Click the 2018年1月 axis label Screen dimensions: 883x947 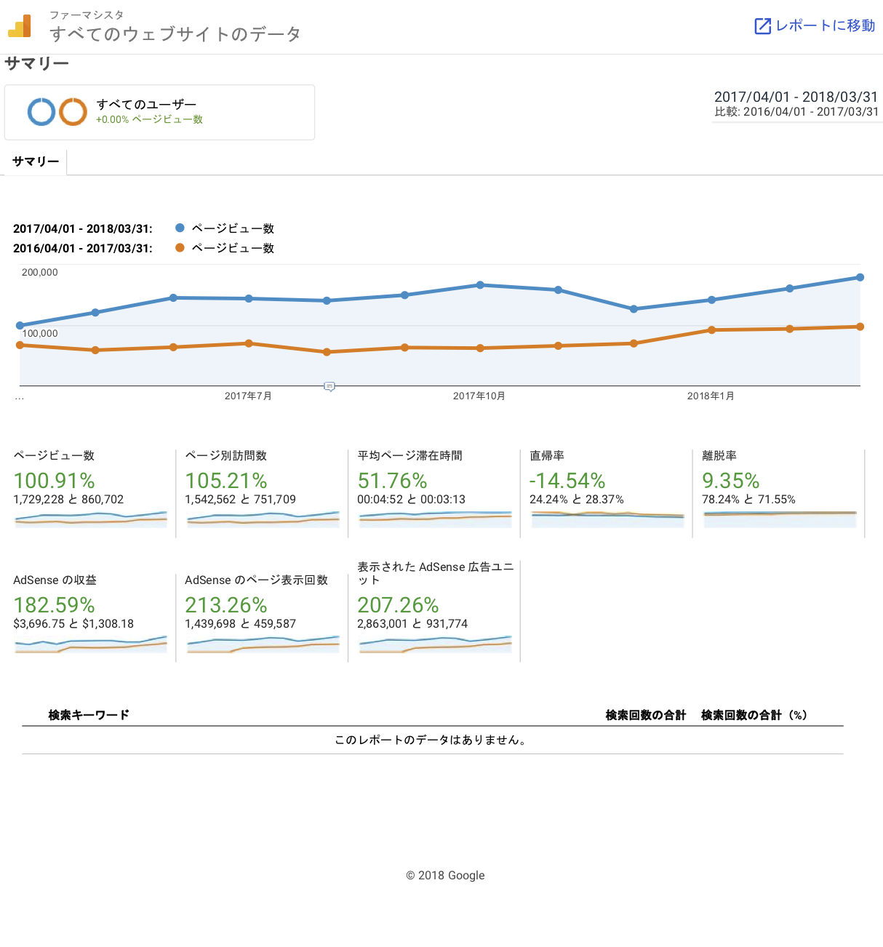(711, 396)
